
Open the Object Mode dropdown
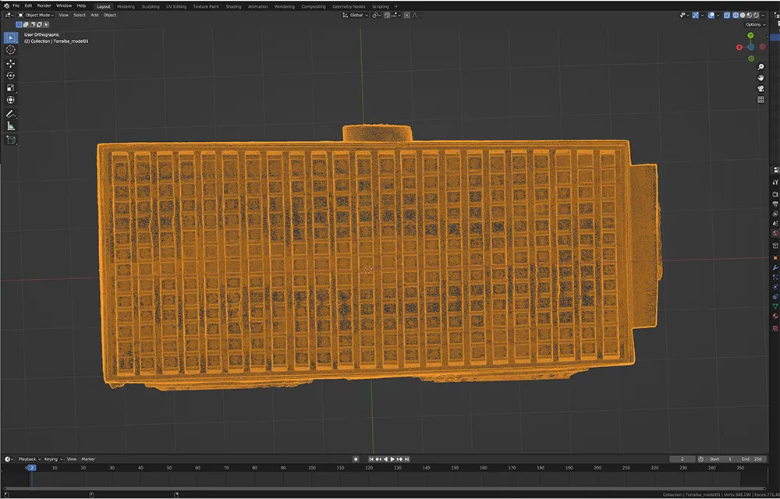[x=36, y=15]
